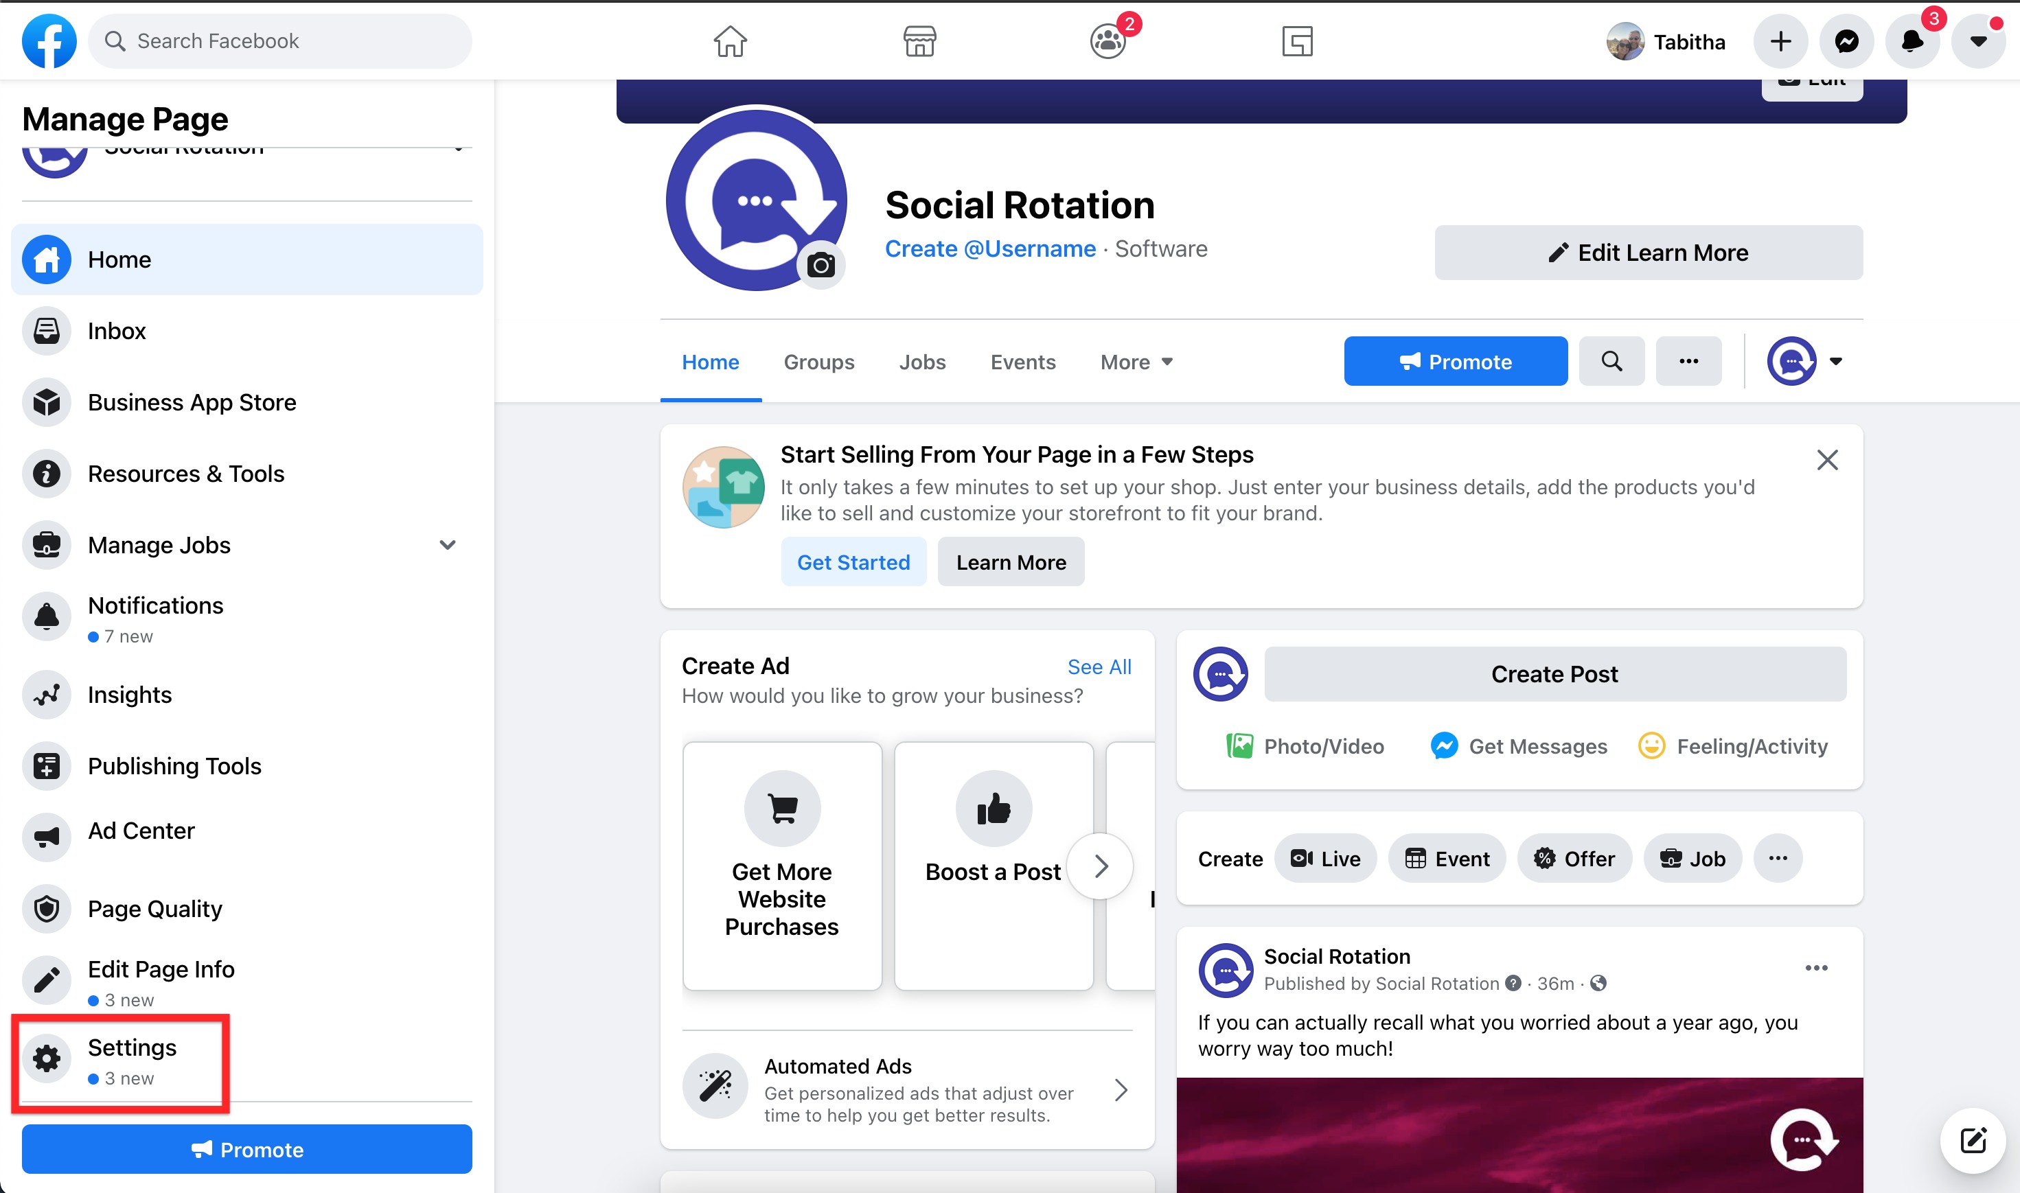
Task: Dismiss the Start Selling banner
Action: [1827, 460]
